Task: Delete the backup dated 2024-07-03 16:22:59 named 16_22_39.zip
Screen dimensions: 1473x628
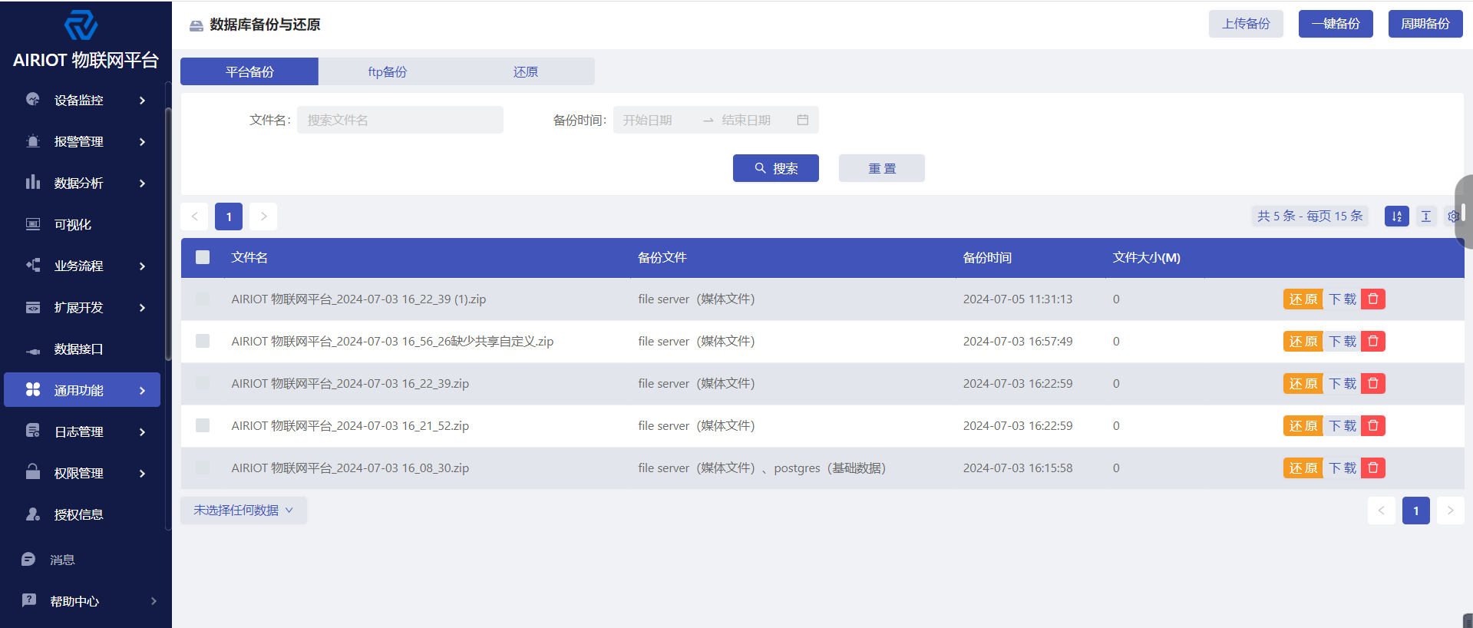Action: (1373, 383)
